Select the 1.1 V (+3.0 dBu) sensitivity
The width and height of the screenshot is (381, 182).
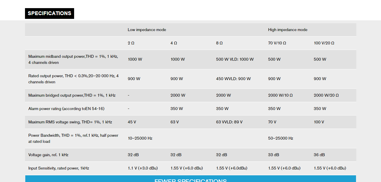tap(143, 168)
